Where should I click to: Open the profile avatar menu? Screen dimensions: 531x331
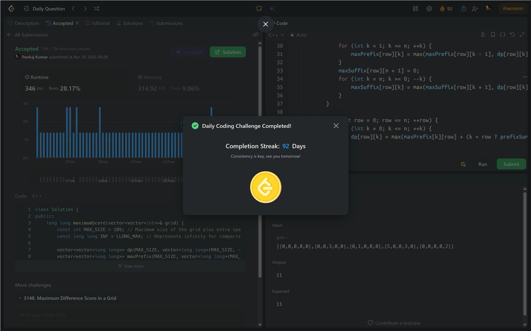point(489,8)
